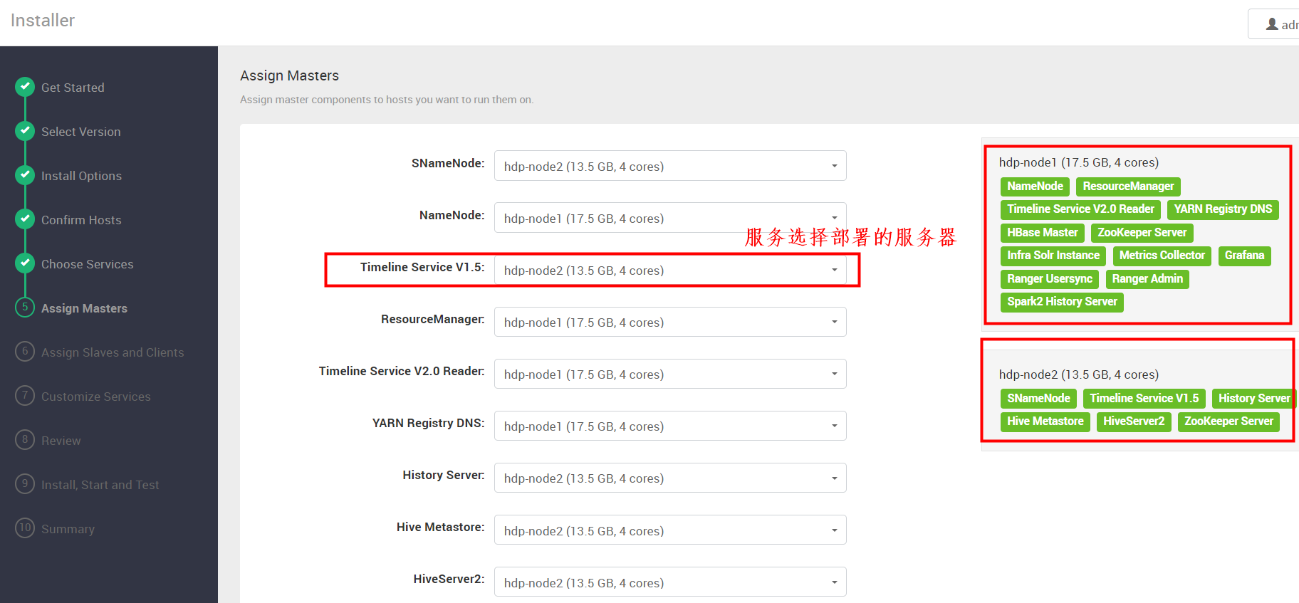Click the SNameNode tag on hdp-node2
Screen dimensions: 1299x603
coord(1038,399)
